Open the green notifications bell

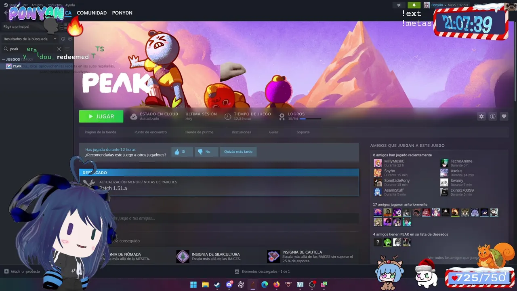414,5
